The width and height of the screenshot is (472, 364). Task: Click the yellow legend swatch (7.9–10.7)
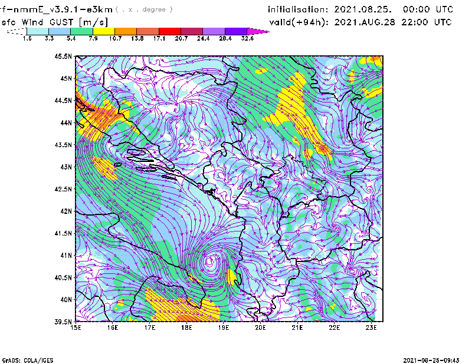tap(104, 31)
